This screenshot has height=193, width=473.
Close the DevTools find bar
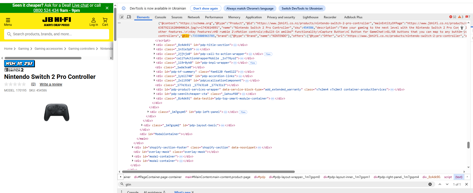pos(467,184)
